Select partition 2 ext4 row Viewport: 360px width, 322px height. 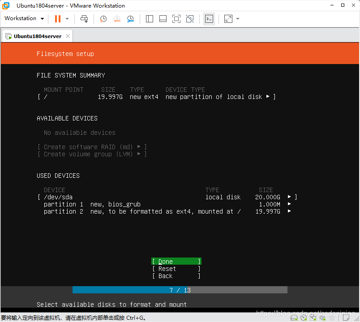coord(167,211)
